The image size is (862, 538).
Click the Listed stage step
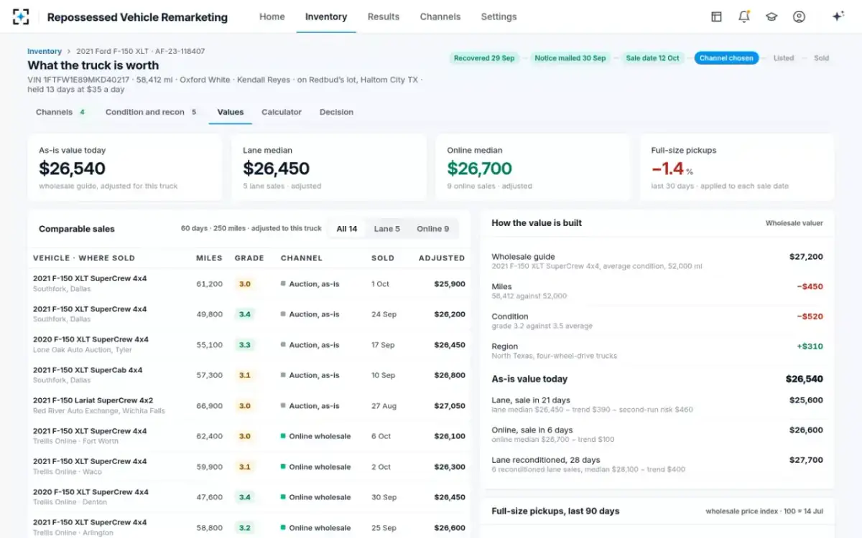784,58
